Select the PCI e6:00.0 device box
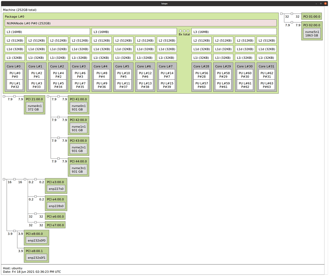Viewport: 329px width, 276px height. tap(55, 216)
